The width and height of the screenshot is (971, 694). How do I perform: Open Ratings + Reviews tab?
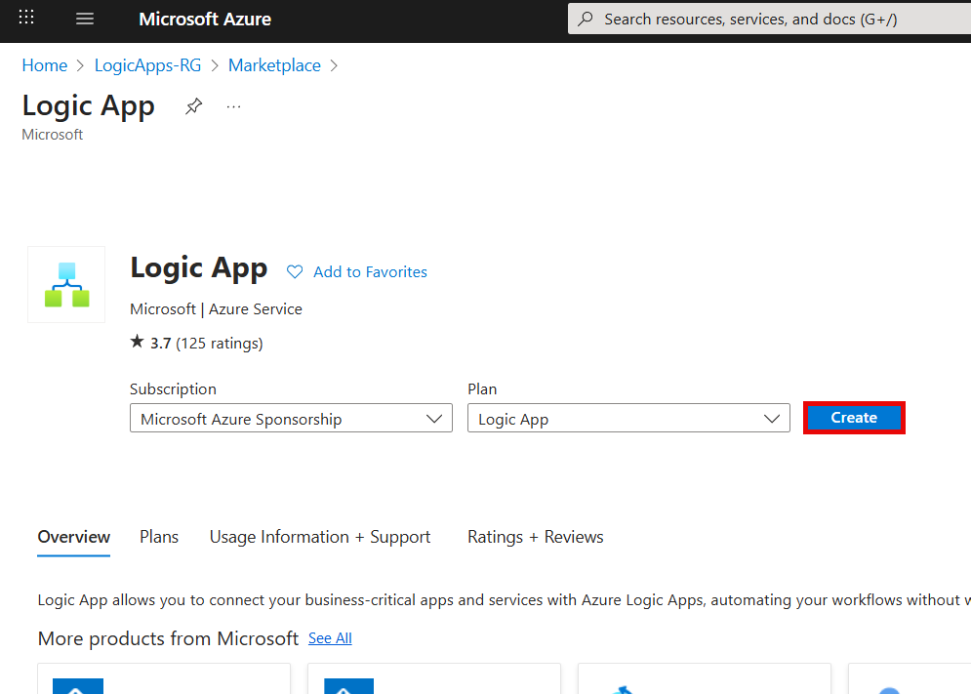tap(535, 537)
